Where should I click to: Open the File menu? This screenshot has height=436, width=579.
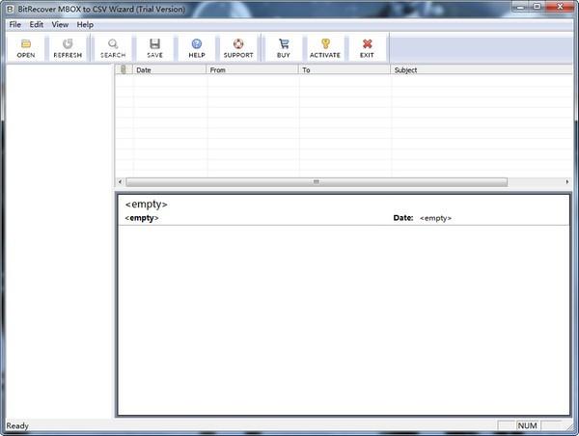coord(14,24)
